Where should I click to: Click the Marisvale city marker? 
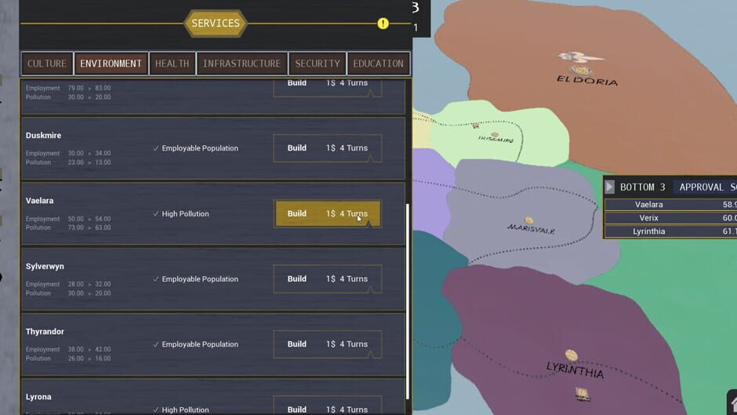(529, 220)
